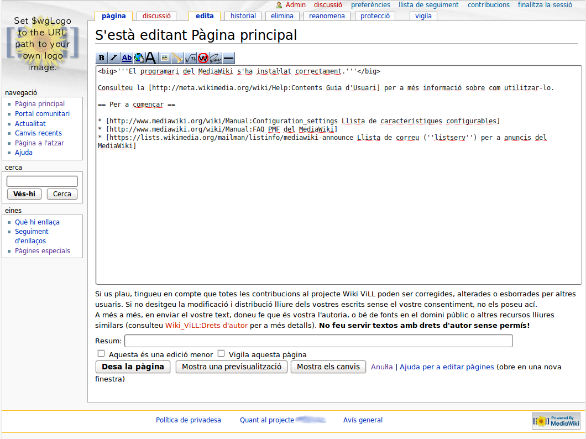Go to 'Pàgina principal' in navigation

click(x=40, y=104)
